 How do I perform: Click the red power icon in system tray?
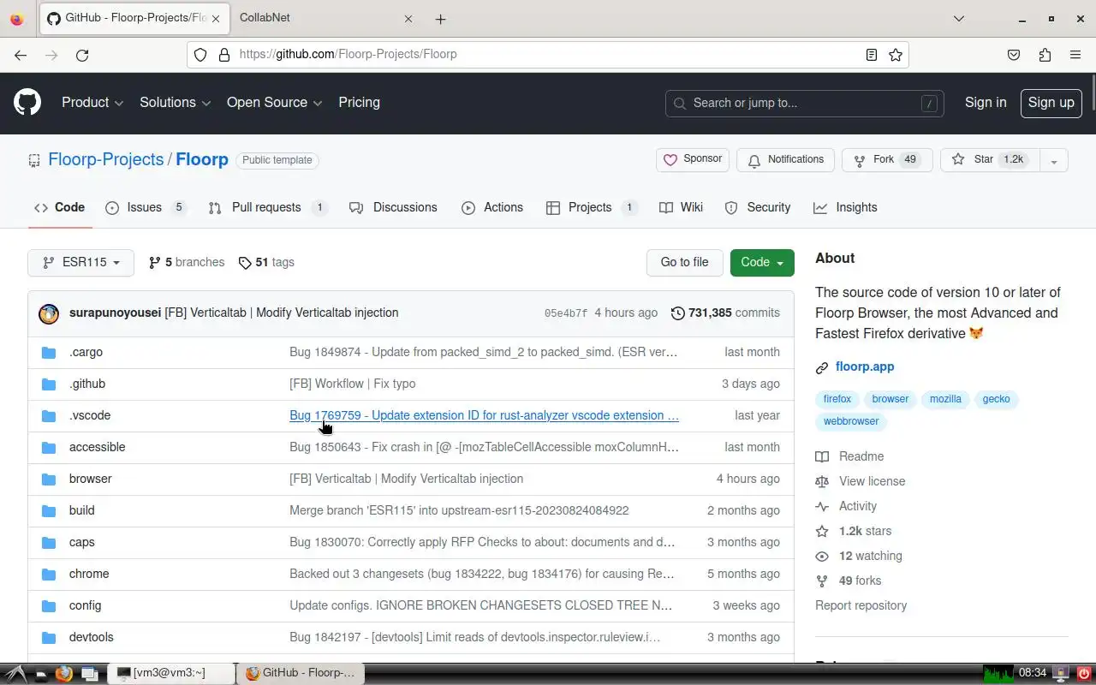[x=1082, y=674]
